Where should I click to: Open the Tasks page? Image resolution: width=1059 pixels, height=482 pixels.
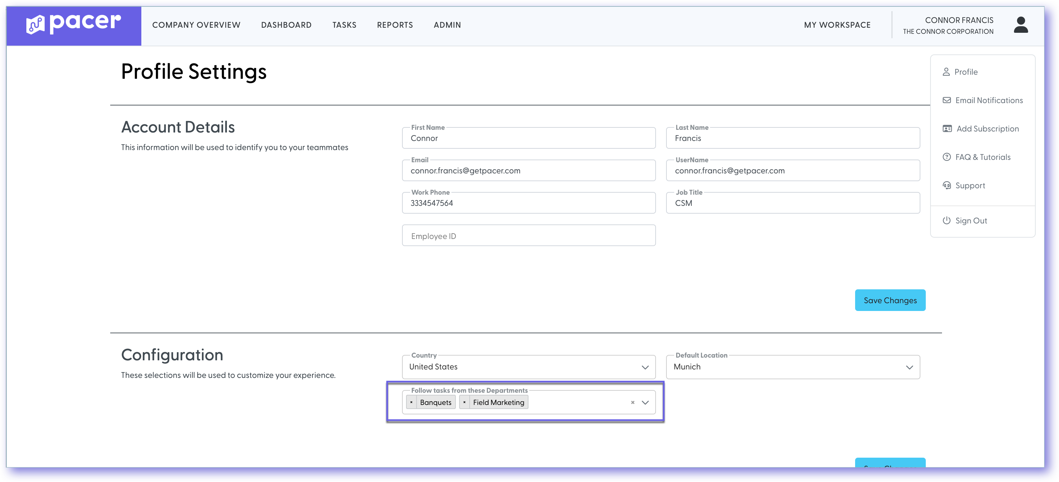[344, 25]
